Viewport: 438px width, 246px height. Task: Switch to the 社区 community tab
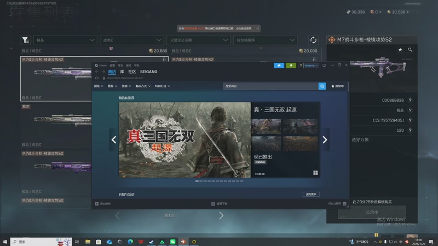click(132, 72)
